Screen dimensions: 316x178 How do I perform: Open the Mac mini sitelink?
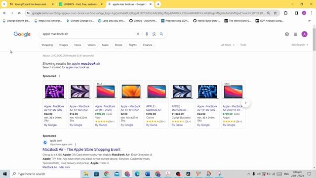click(x=65, y=167)
